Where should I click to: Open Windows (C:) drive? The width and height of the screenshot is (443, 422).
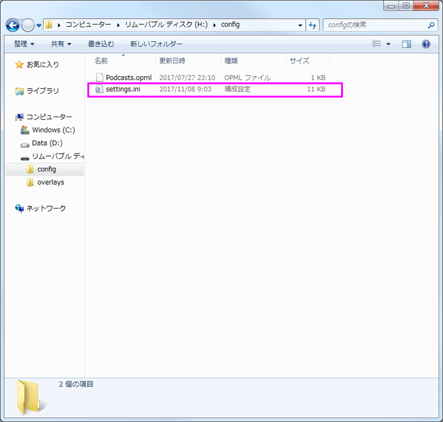(53, 130)
